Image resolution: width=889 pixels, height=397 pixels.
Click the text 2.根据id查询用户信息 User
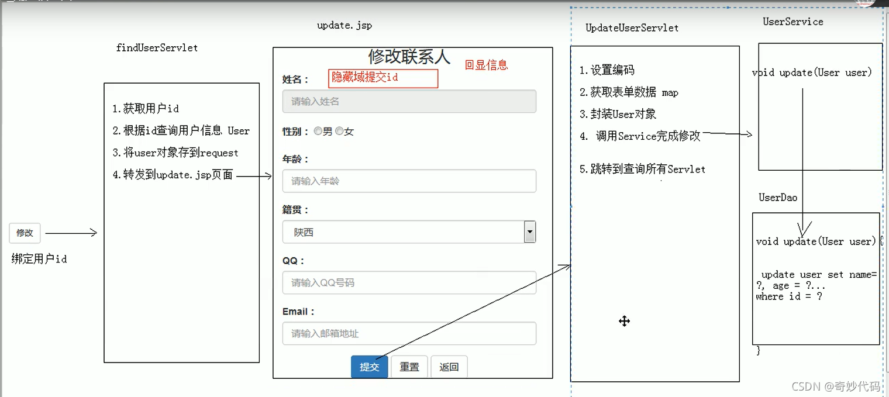[x=181, y=131]
